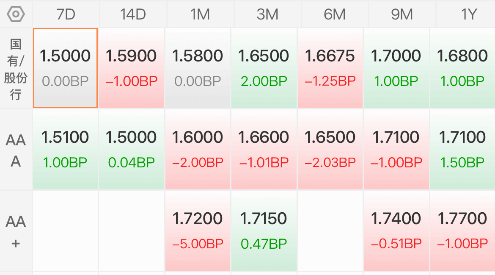Screen dimensions: 495x275
Task: Click the AAA 1.5100 green cell
Action: pyautogui.click(x=65, y=150)
